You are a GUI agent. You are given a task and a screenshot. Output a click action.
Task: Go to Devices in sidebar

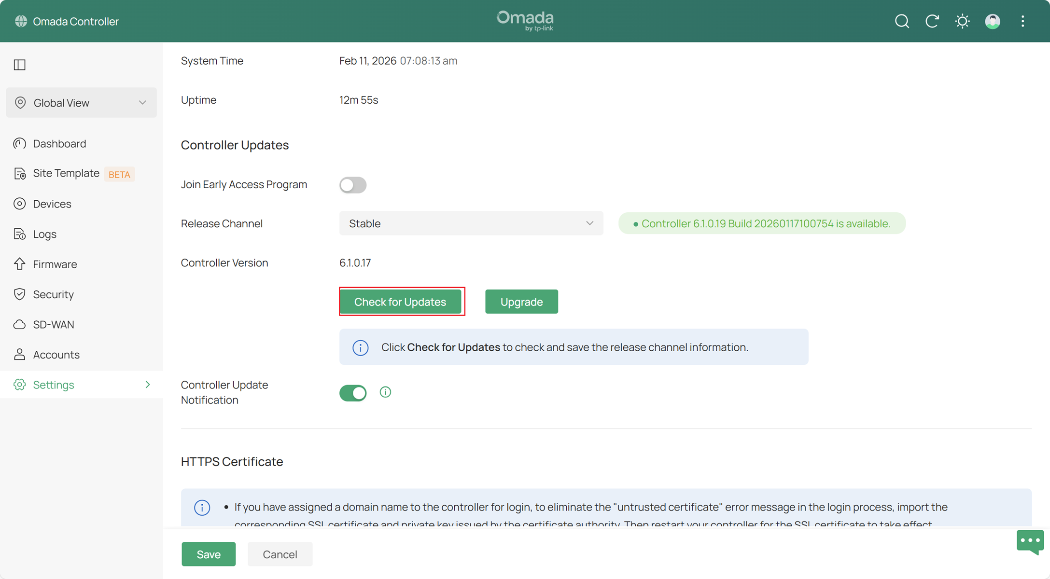pyautogui.click(x=52, y=204)
